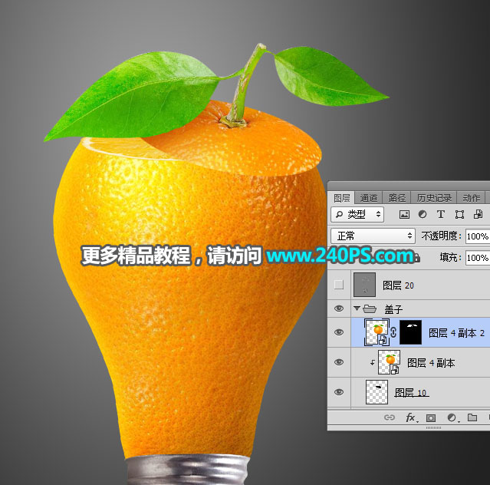Show the hidden 图层 20 layer
Viewport: 490px width, 485px height.
coord(339,285)
